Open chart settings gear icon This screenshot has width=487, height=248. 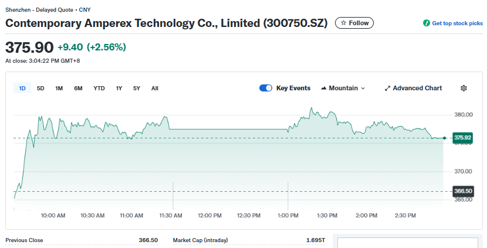pos(464,88)
